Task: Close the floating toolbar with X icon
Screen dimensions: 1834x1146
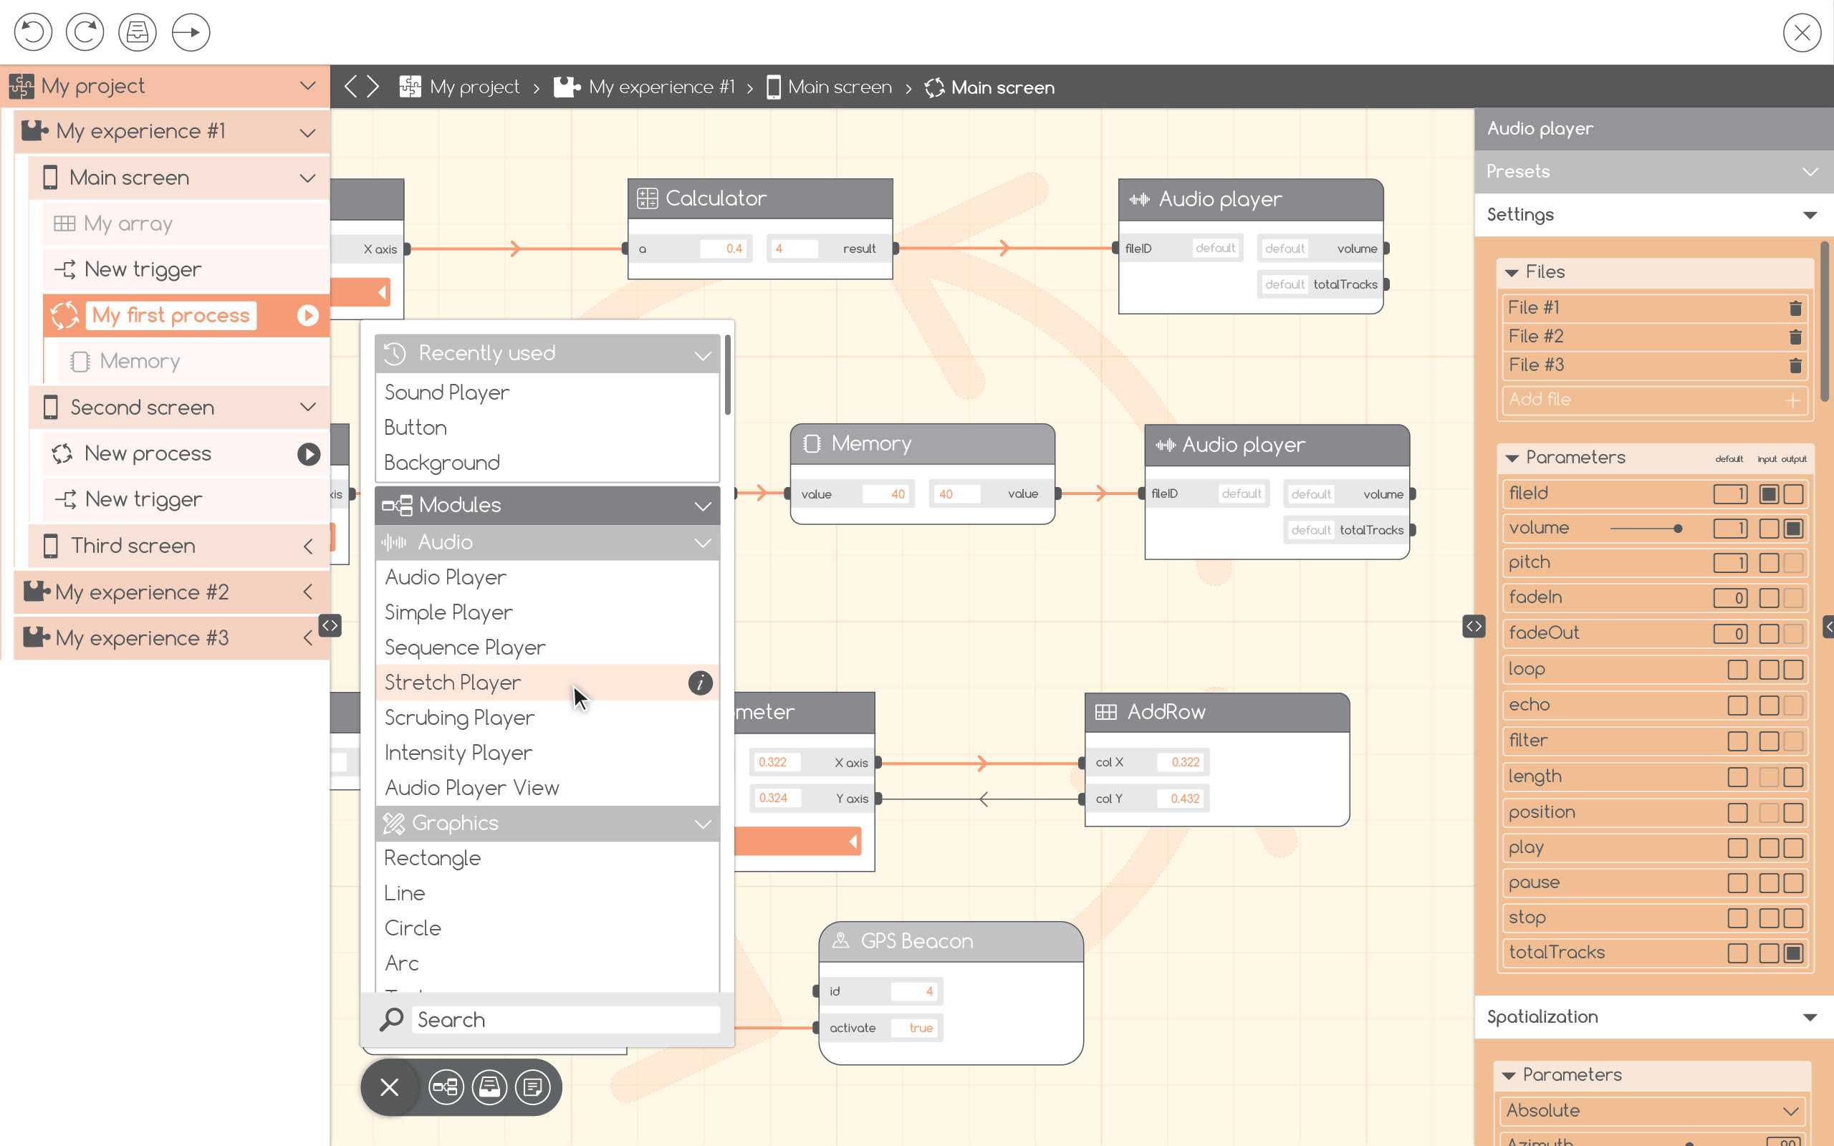Action: coord(390,1088)
